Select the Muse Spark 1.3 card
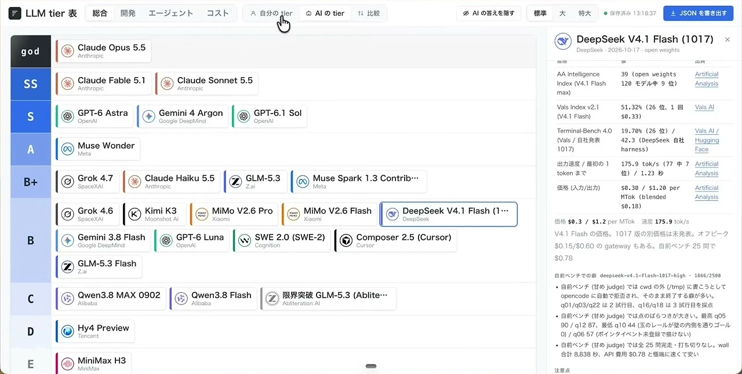 (x=358, y=182)
